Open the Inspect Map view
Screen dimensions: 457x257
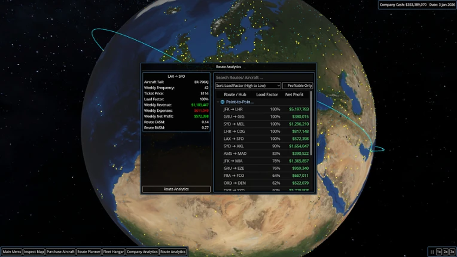tap(34, 252)
